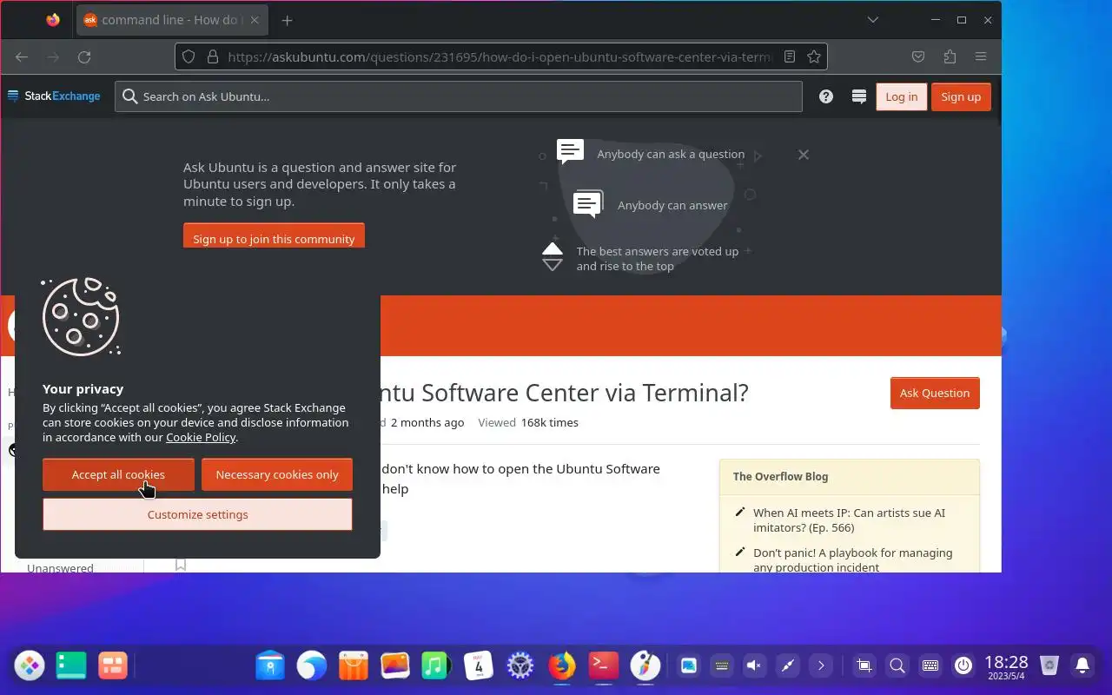Open a new browser tab
Viewport: 1112px width, 695px height.
pyautogui.click(x=288, y=20)
